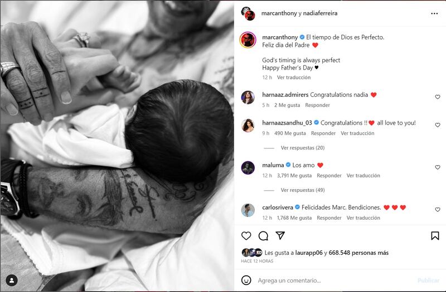Expand Ver respuestas (20) replies
This screenshot has width=446, height=292.
click(x=303, y=148)
